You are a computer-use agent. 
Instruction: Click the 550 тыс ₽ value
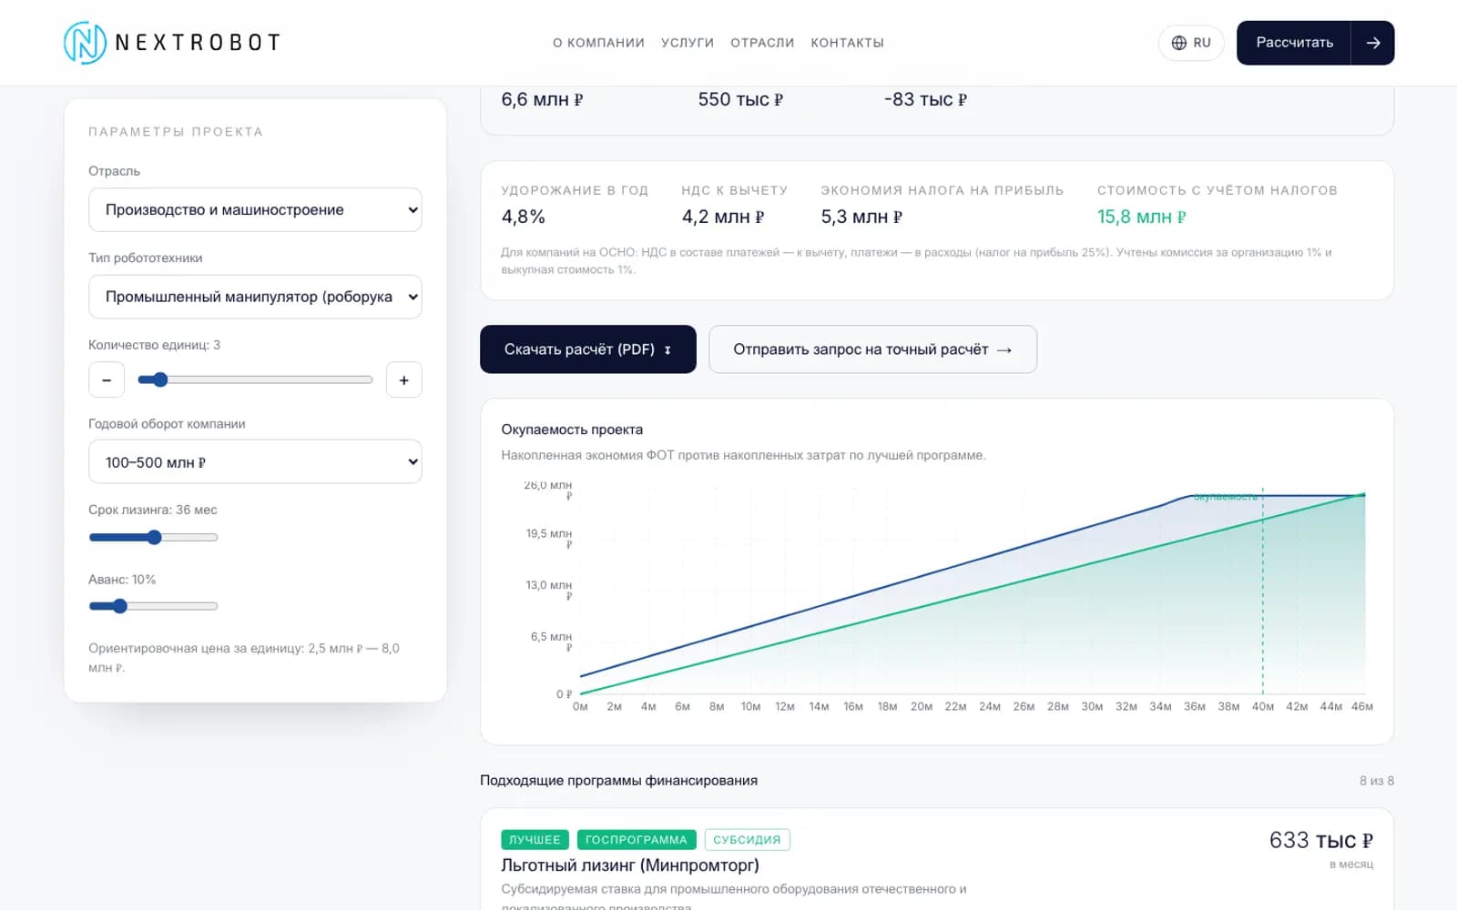[740, 99]
